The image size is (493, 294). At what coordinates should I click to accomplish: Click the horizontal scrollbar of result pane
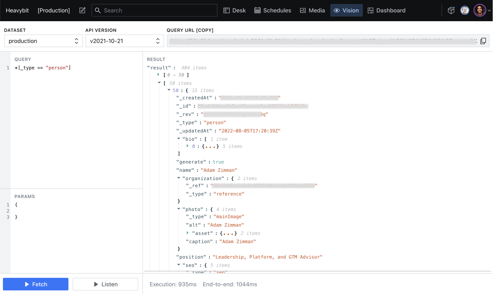(x=317, y=271)
